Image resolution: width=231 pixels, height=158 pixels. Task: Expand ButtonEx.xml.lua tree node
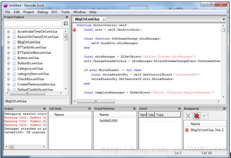tap(8, 63)
